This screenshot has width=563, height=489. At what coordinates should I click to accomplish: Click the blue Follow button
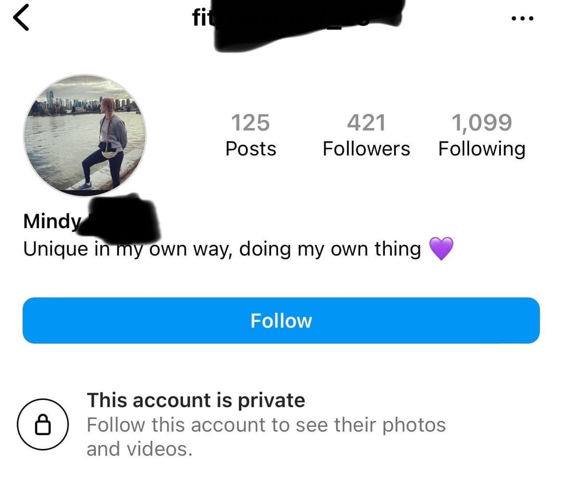coord(281,320)
